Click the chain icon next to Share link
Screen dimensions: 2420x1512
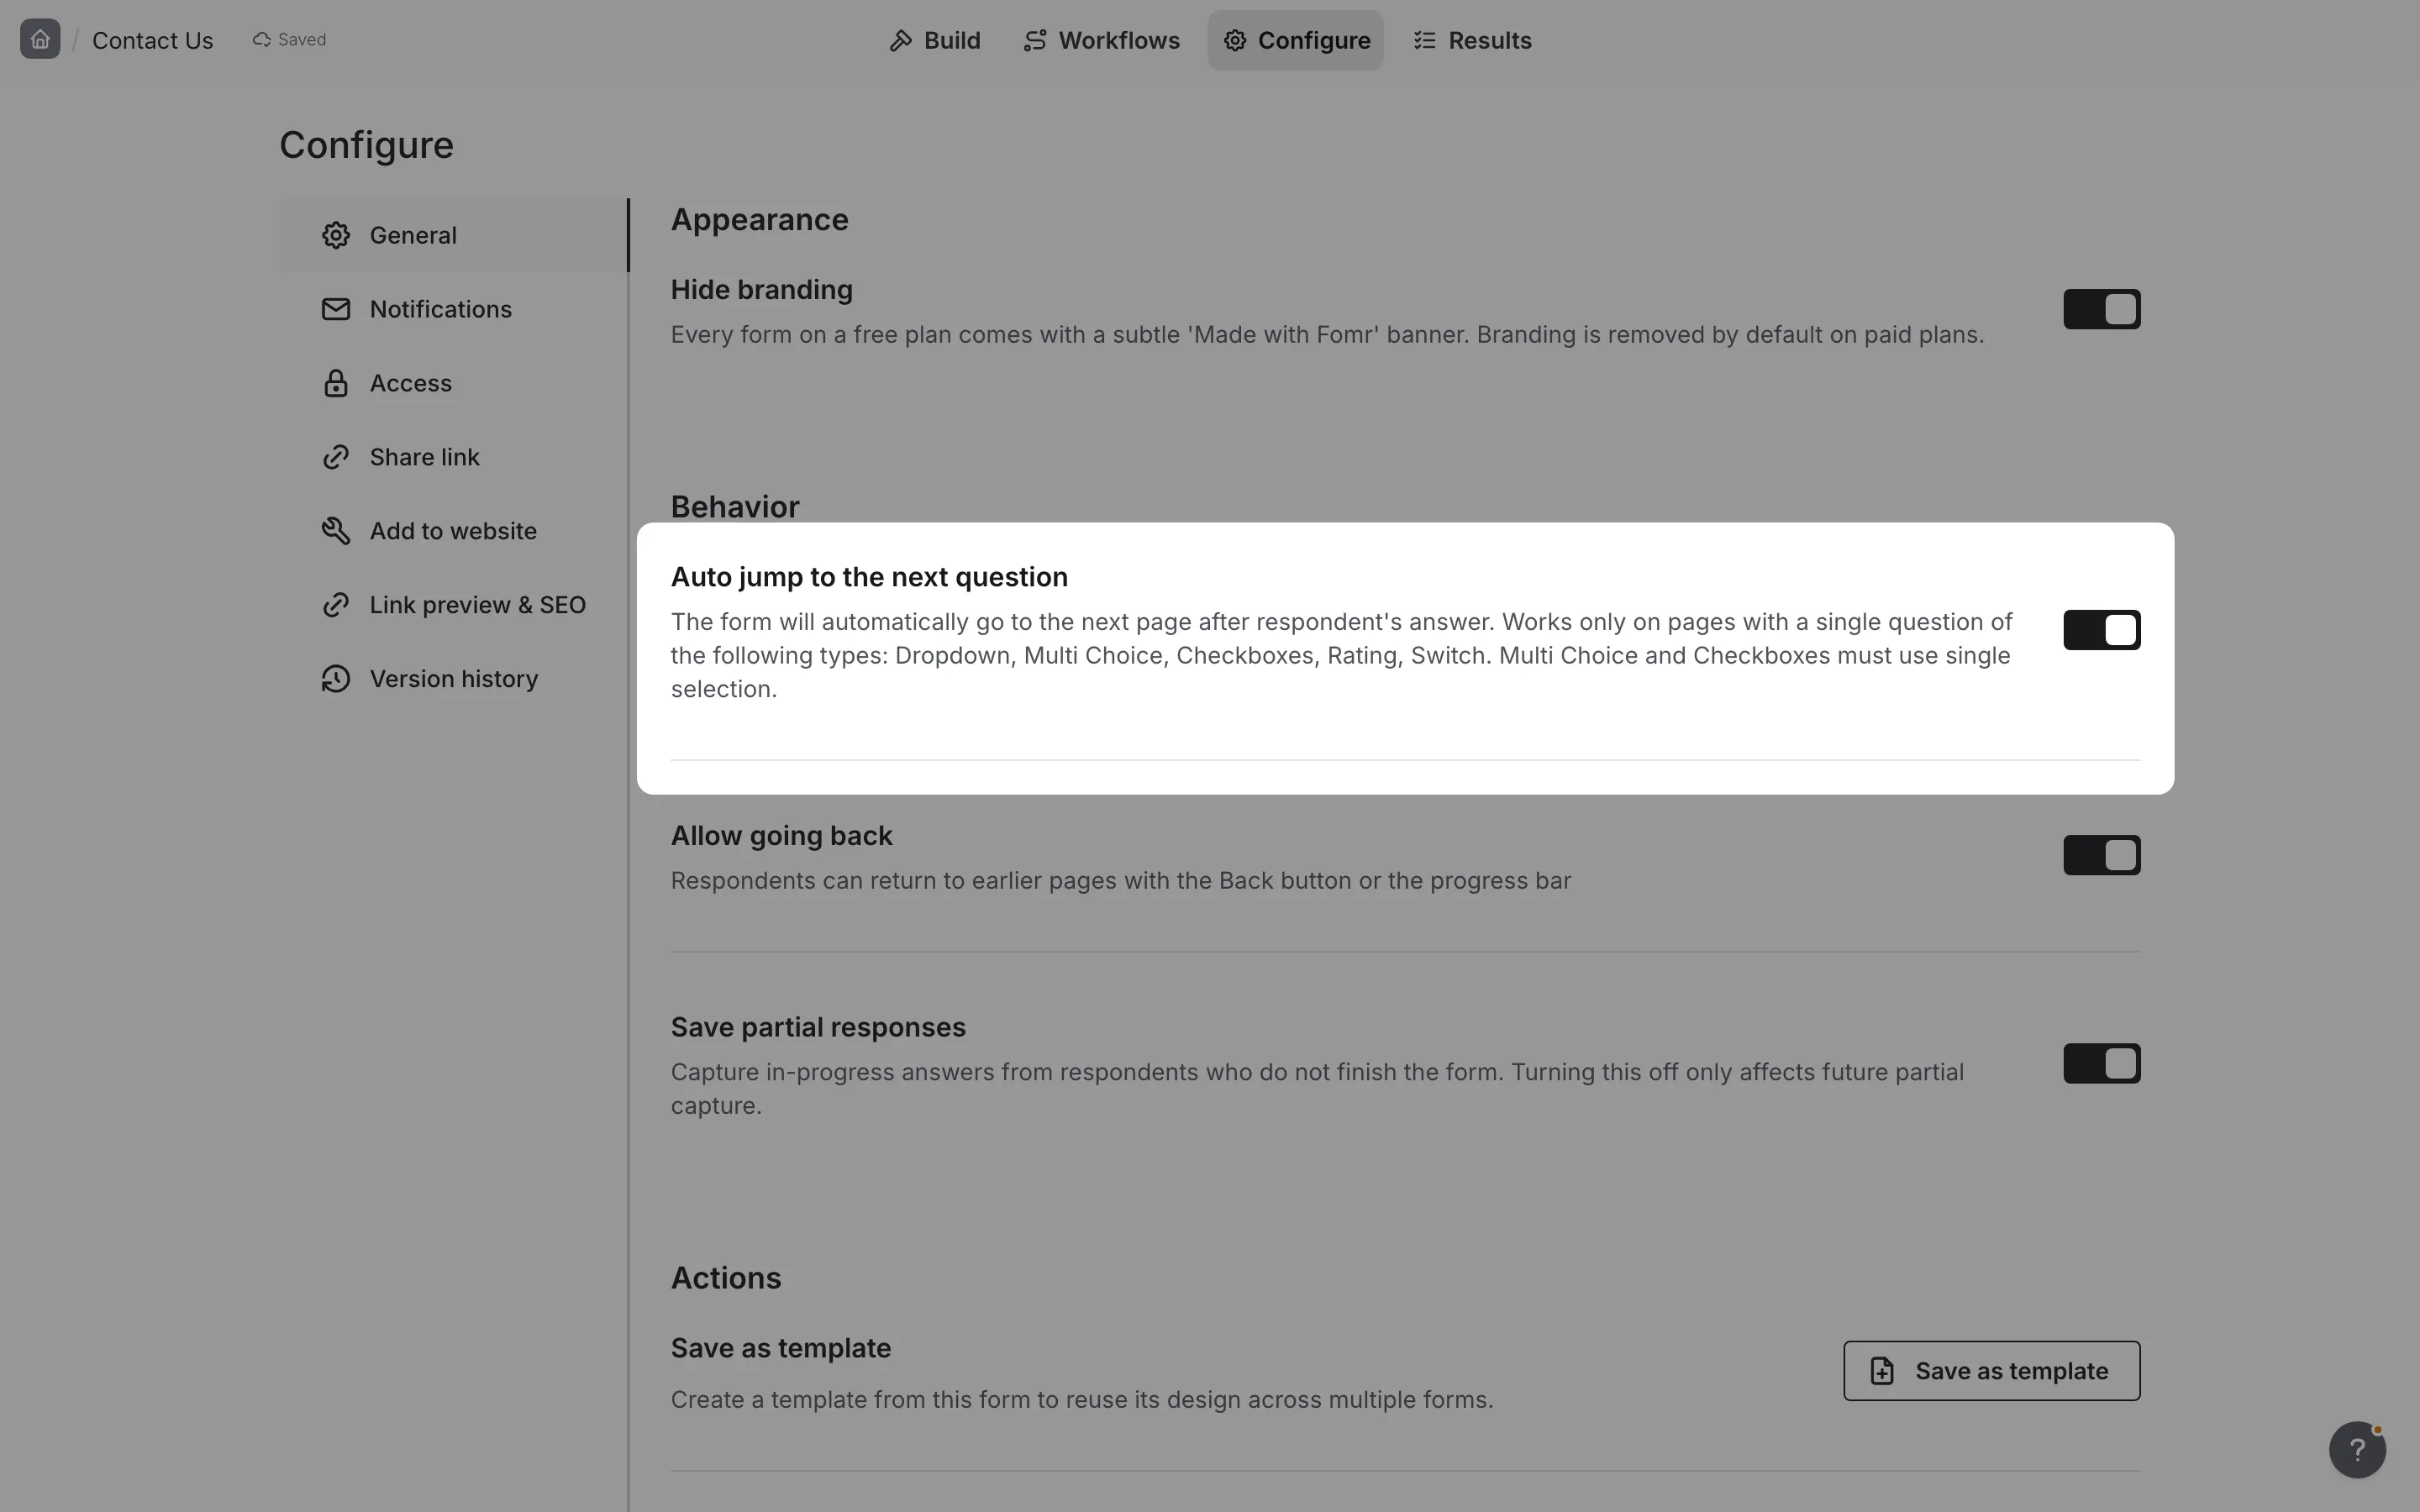click(336, 457)
